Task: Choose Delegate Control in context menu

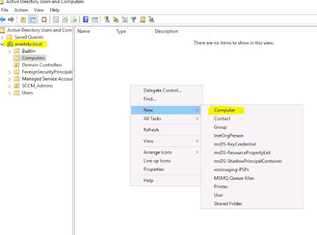Action: pos(166,91)
